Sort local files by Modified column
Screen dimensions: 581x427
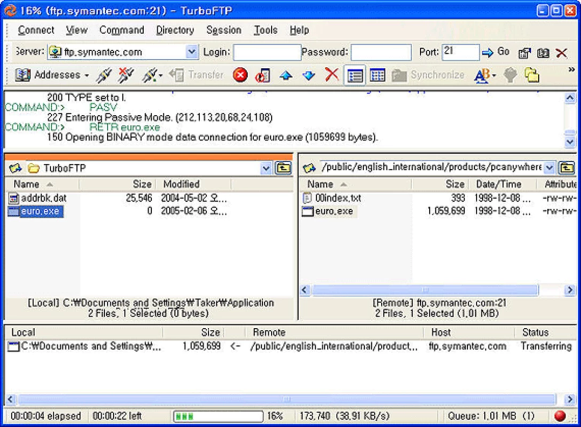coord(193,184)
